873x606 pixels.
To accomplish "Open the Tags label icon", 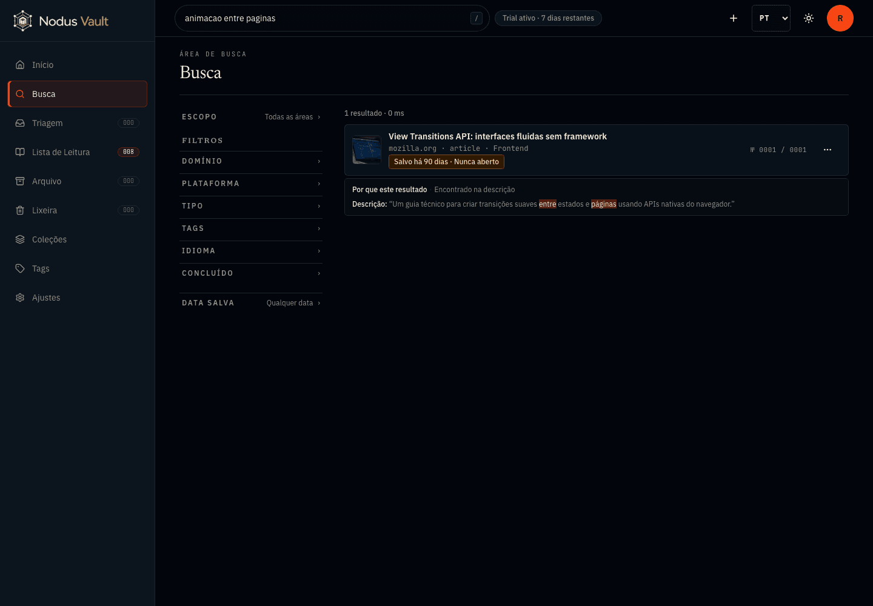I will click(x=20, y=268).
